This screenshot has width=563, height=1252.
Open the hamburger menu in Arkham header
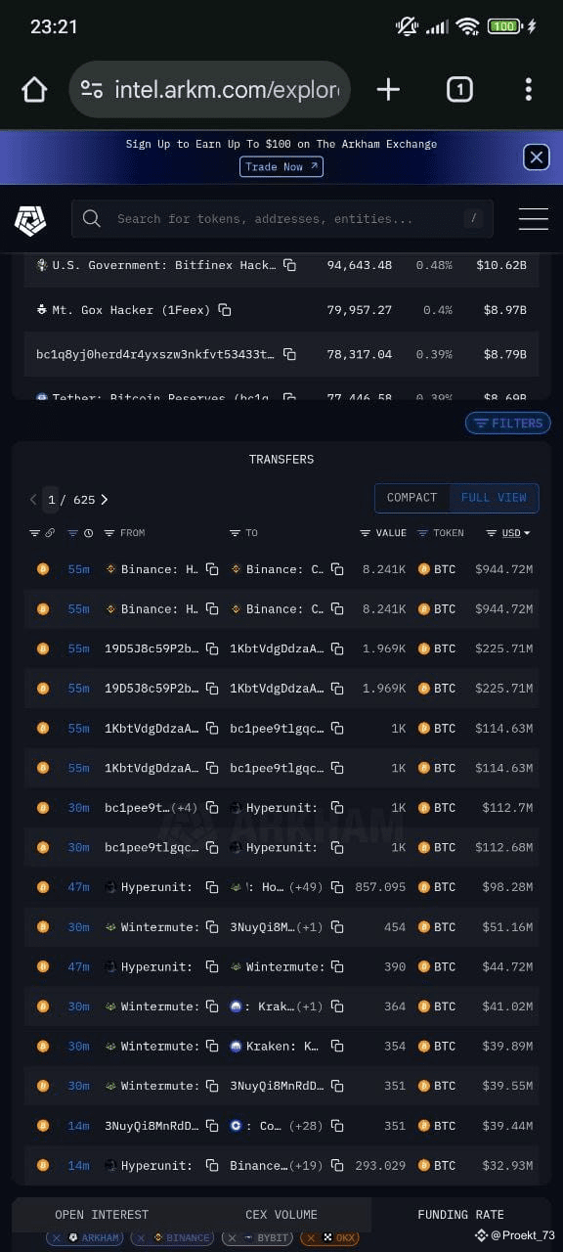click(533, 219)
